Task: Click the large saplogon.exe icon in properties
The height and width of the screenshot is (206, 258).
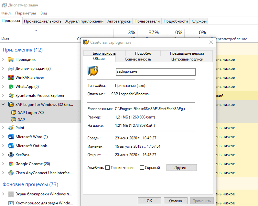Action: [93, 71]
